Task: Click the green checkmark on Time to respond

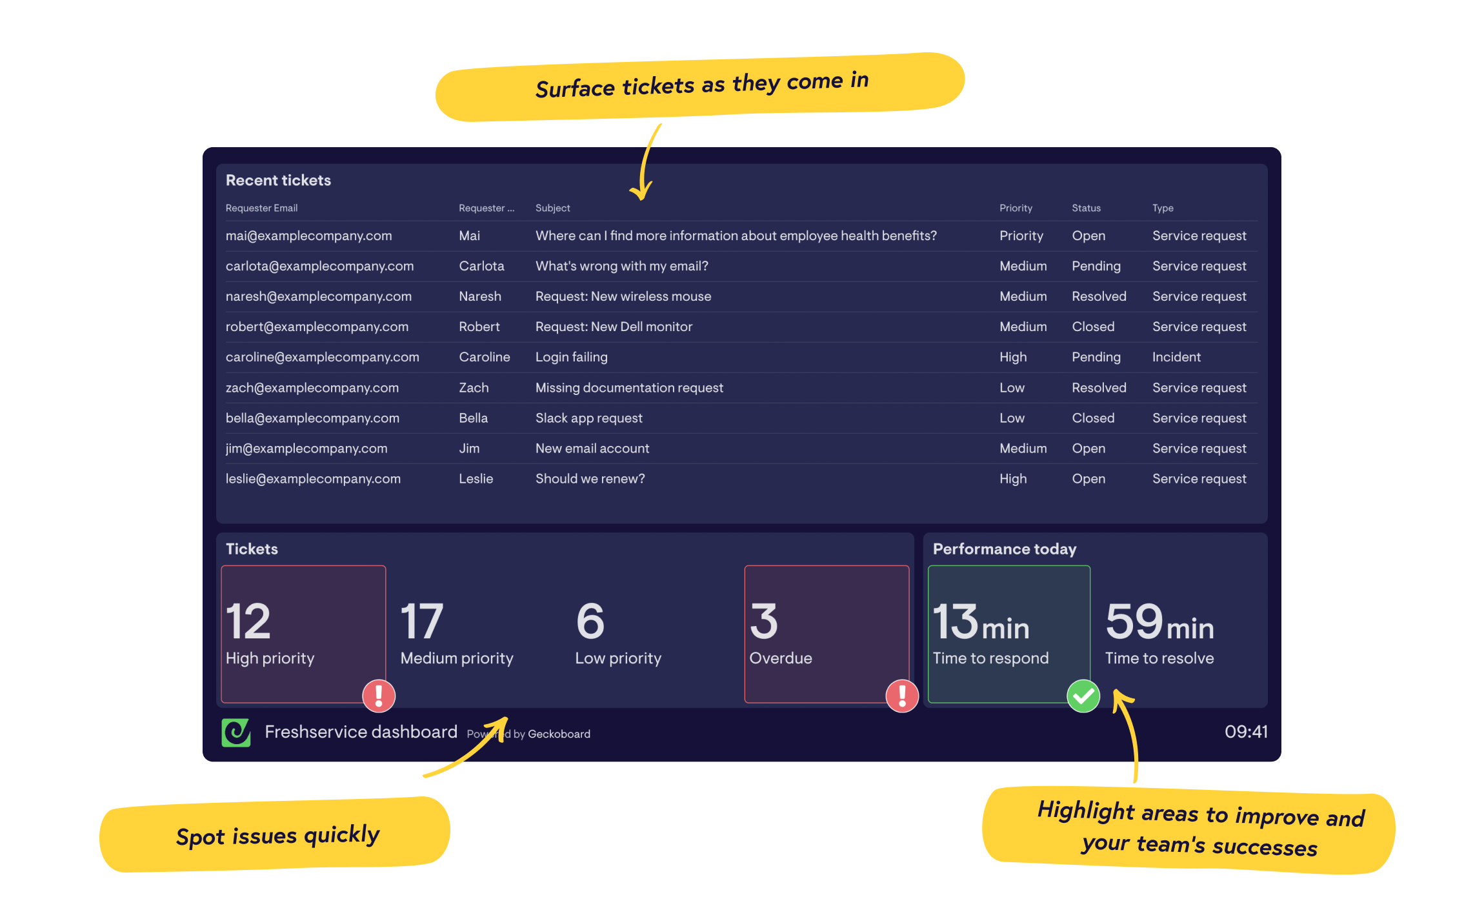Action: click(1083, 696)
